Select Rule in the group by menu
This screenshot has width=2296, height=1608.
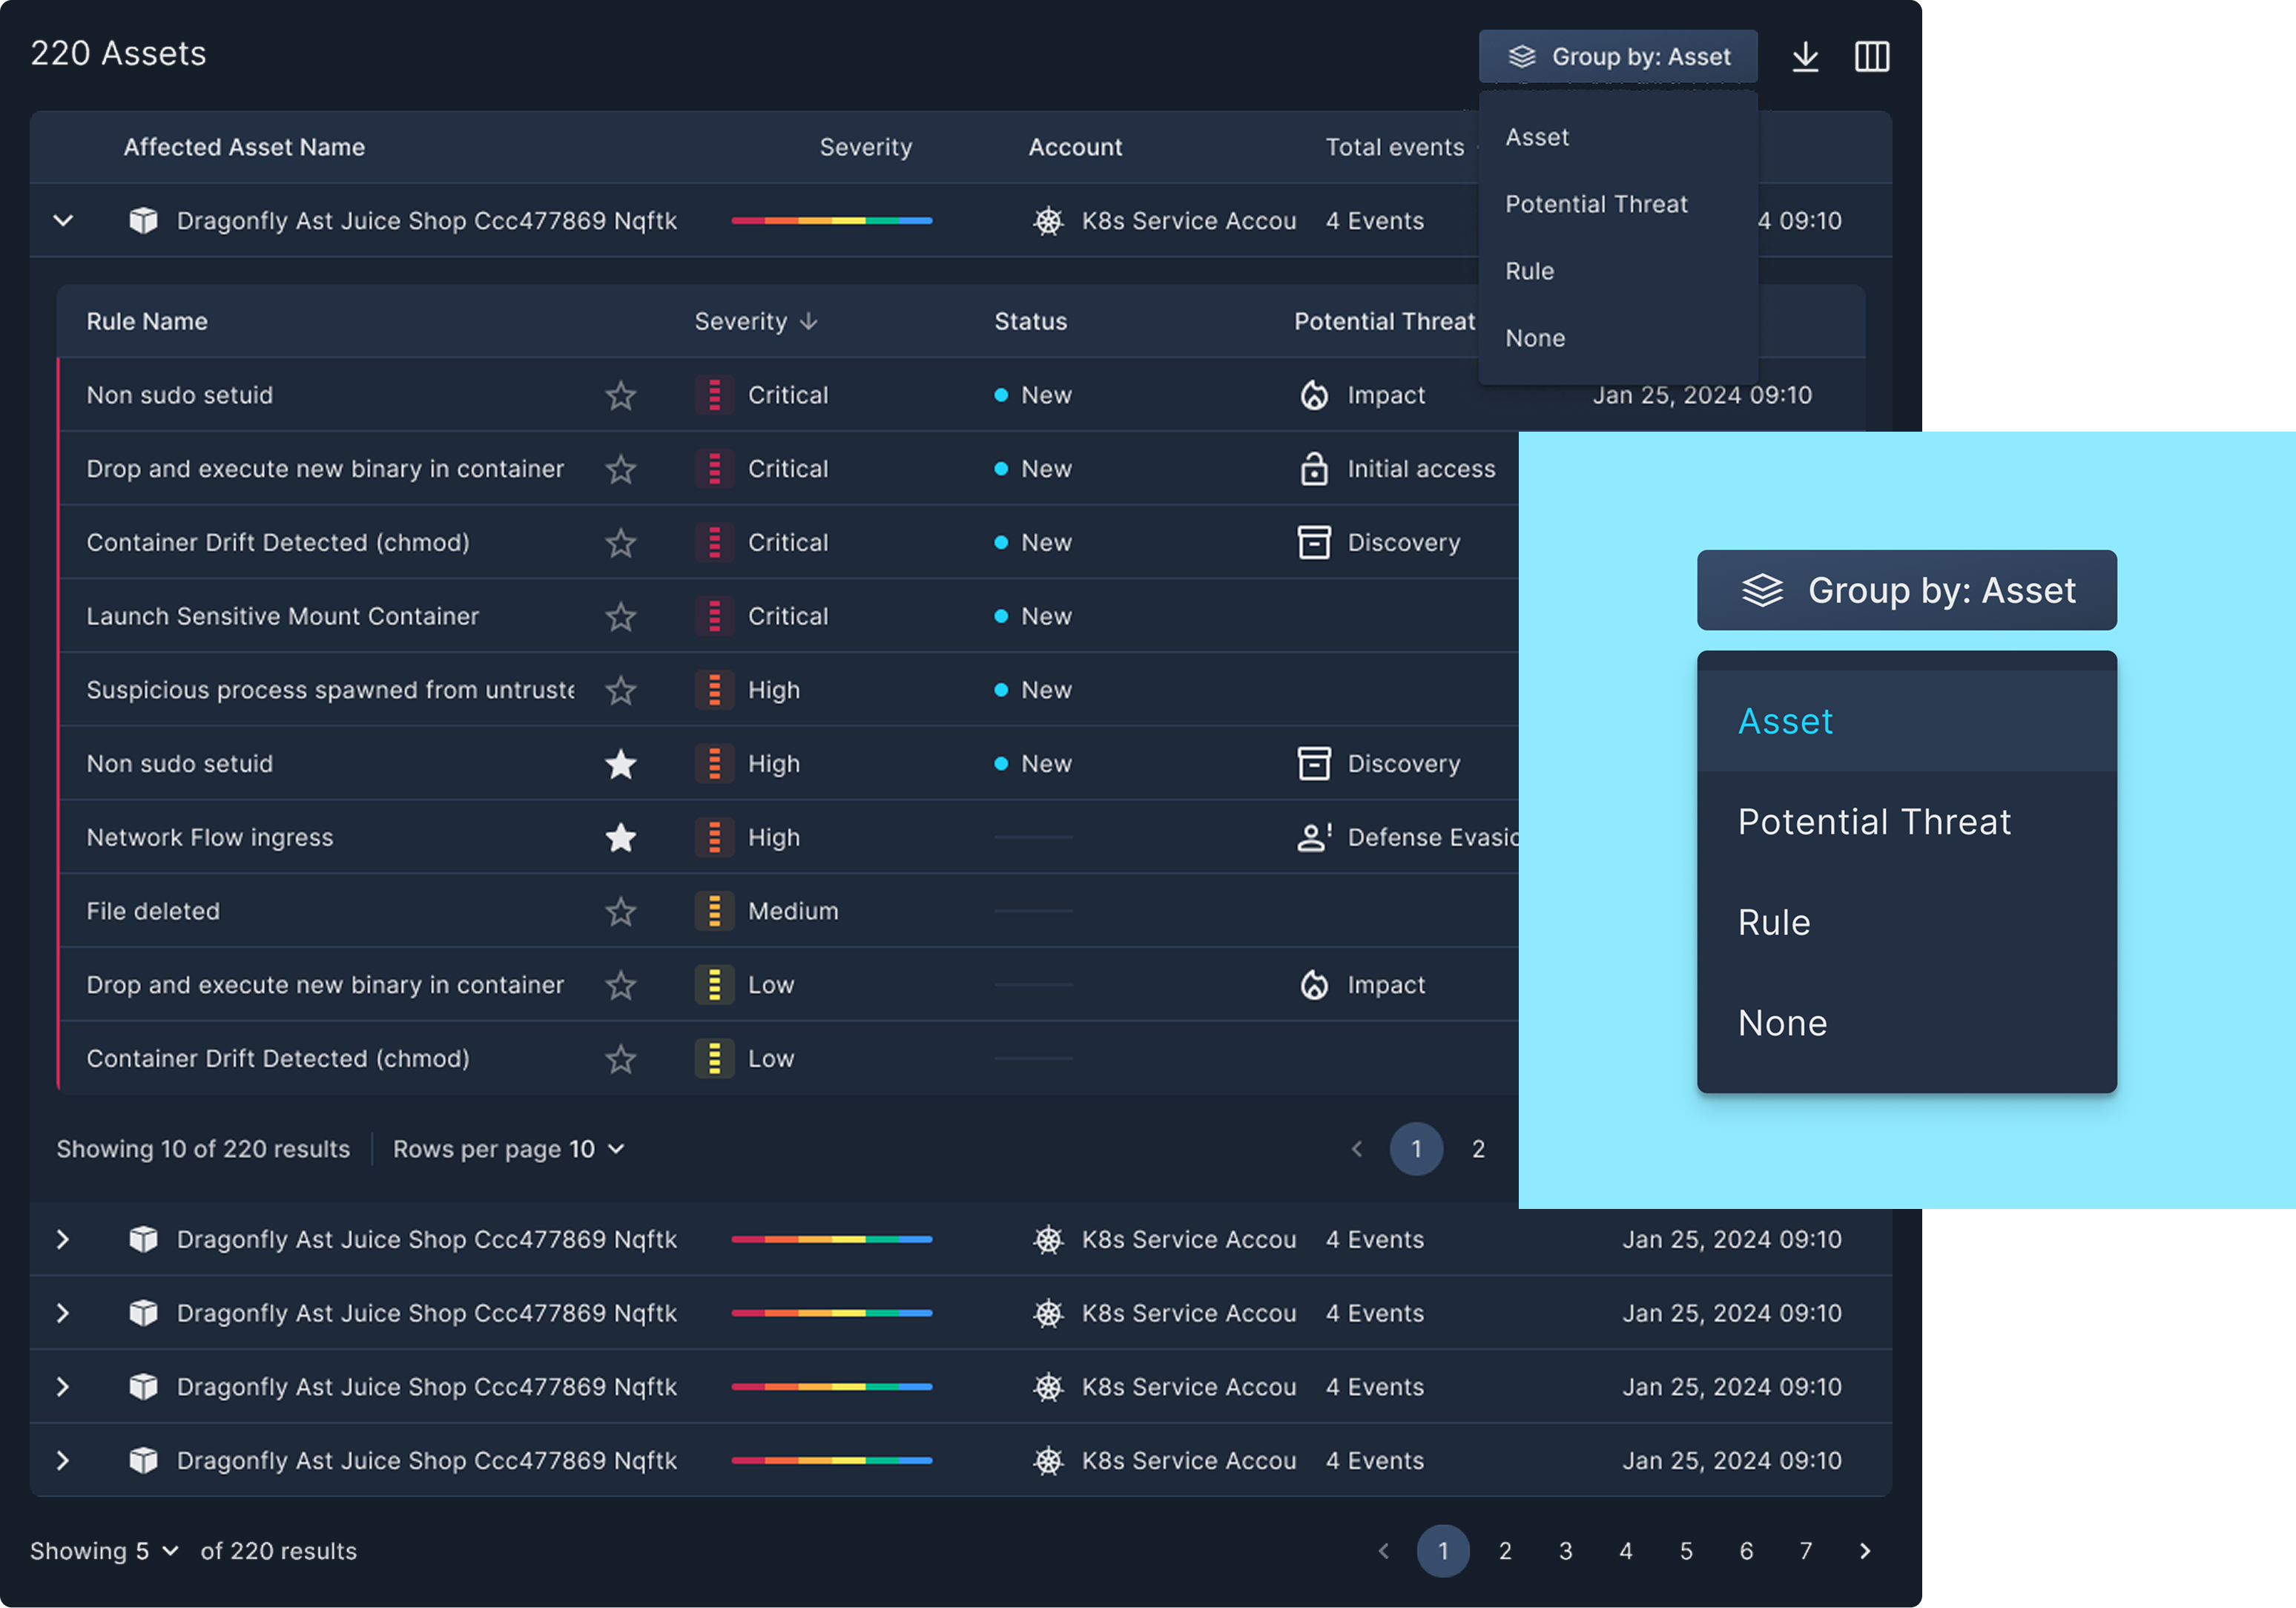pyautogui.click(x=1618, y=271)
